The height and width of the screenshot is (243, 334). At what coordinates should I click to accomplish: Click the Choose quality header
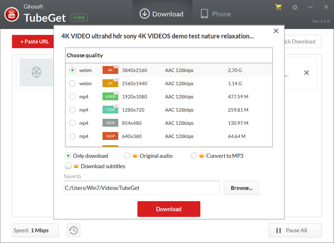point(85,56)
